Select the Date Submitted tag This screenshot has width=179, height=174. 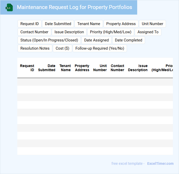coord(58,24)
